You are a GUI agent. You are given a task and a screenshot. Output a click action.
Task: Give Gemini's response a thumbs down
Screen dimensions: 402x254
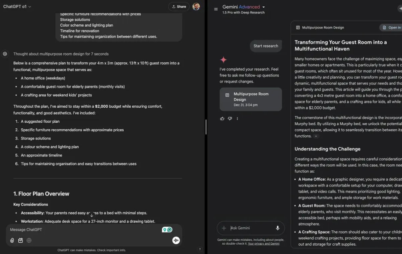230,119
